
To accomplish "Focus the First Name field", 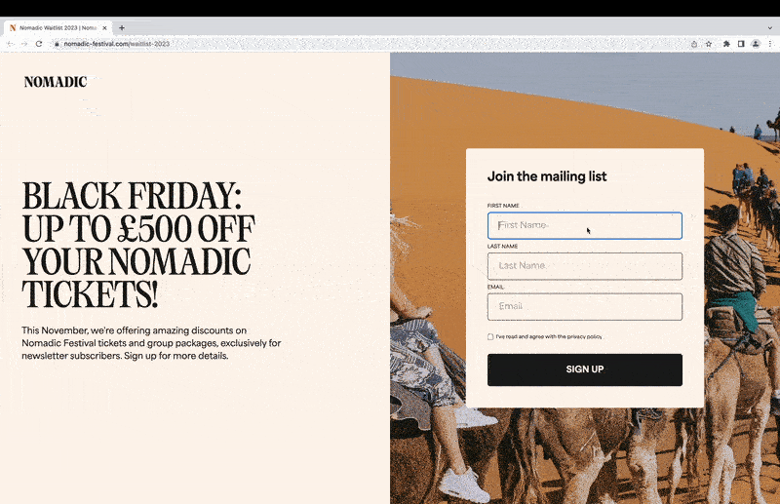I will coord(584,225).
